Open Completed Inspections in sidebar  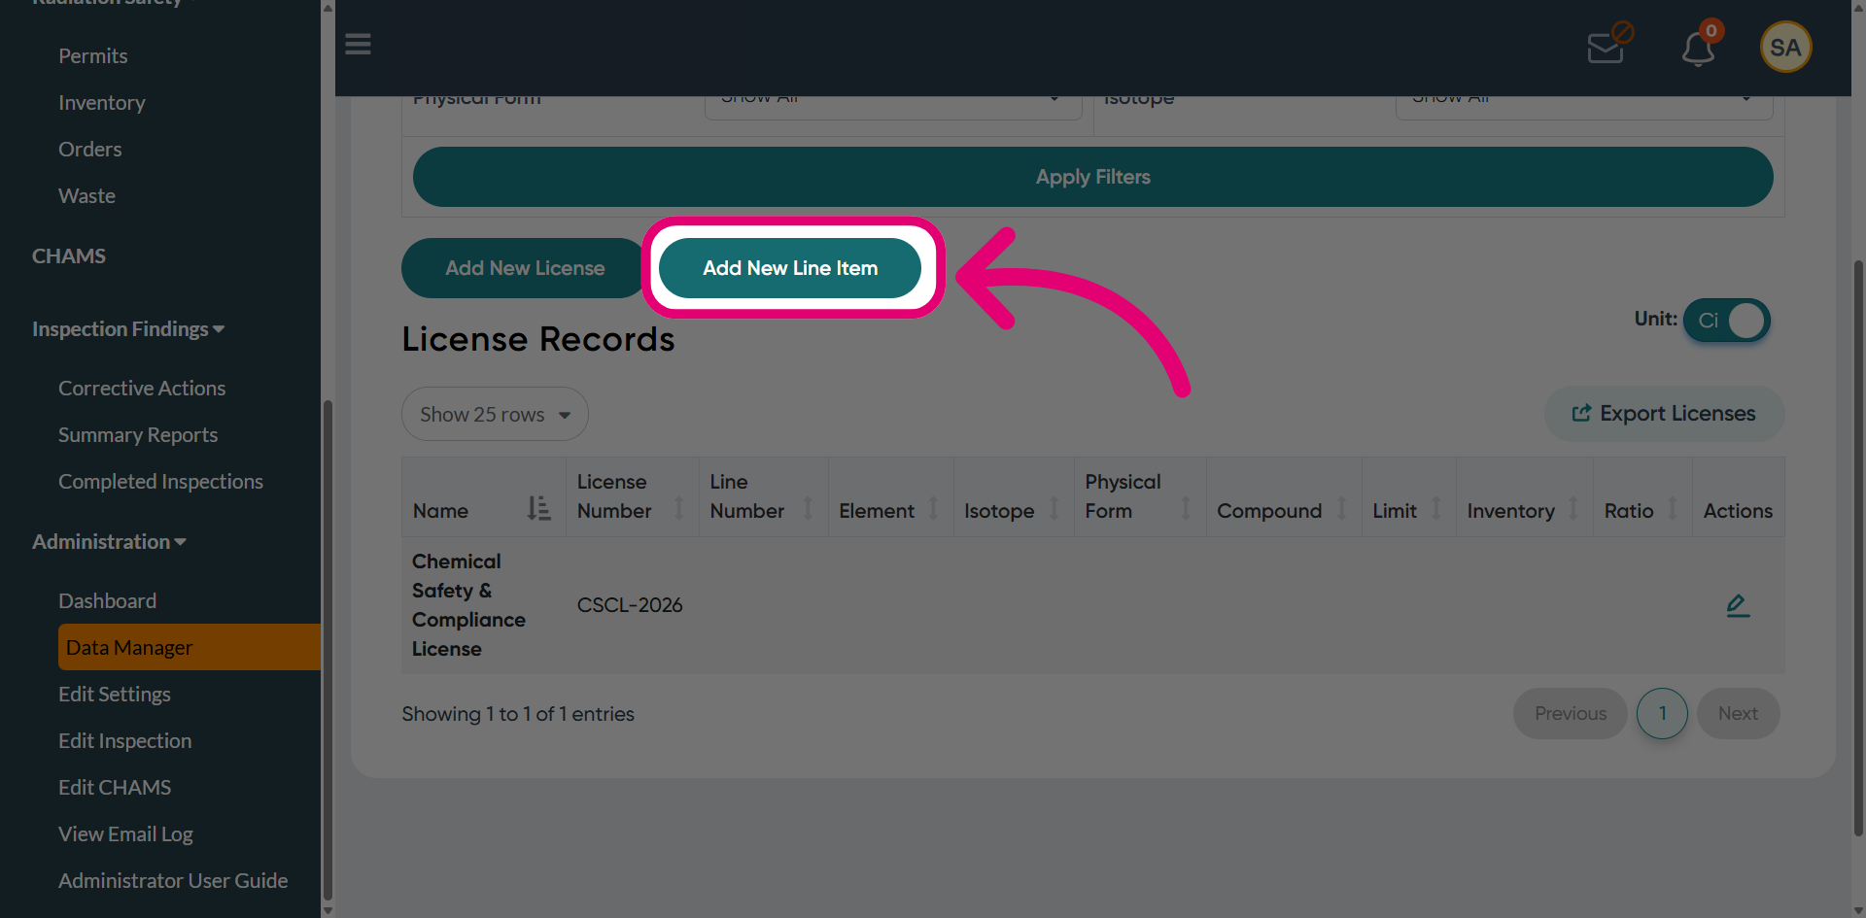coord(161,482)
